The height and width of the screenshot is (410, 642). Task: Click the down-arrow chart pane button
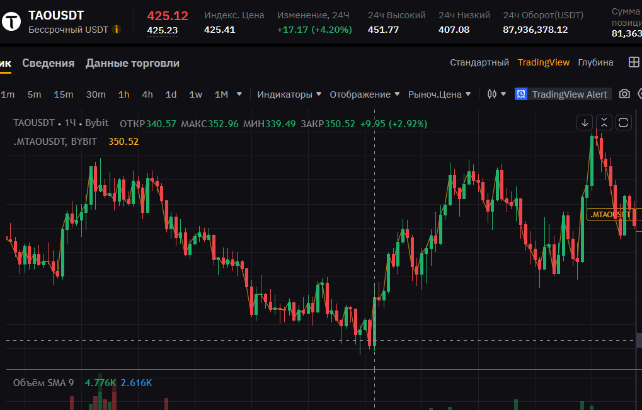(585, 123)
